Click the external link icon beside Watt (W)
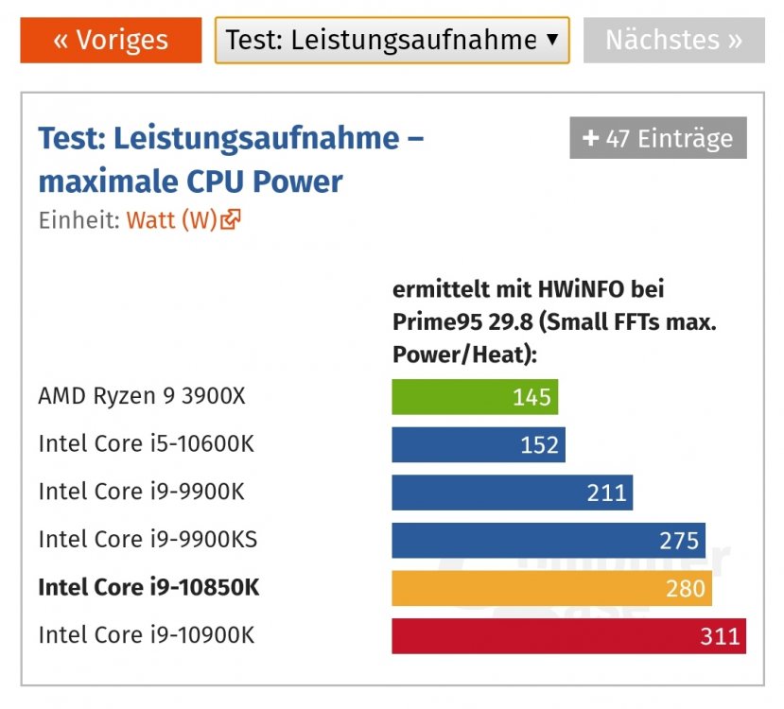The width and height of the screenshot is (784, 709). click(231, 219)
